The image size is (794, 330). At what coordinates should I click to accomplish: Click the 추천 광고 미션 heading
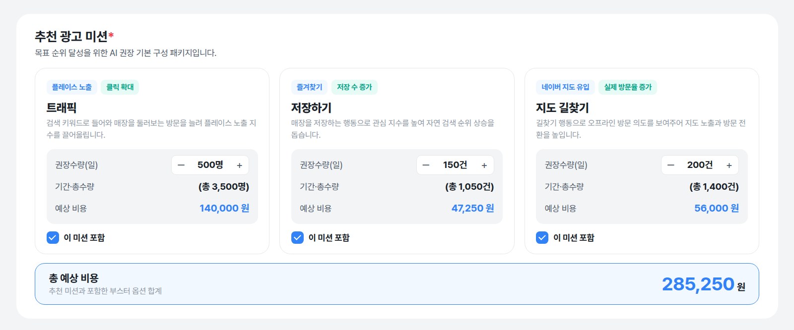click(71, 36)
